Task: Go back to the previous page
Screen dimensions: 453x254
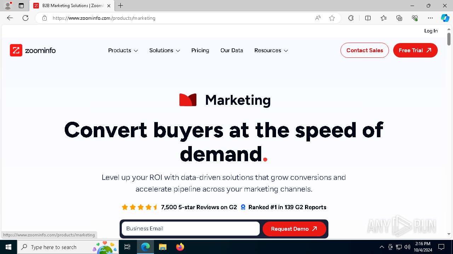Action: (10, 18)
